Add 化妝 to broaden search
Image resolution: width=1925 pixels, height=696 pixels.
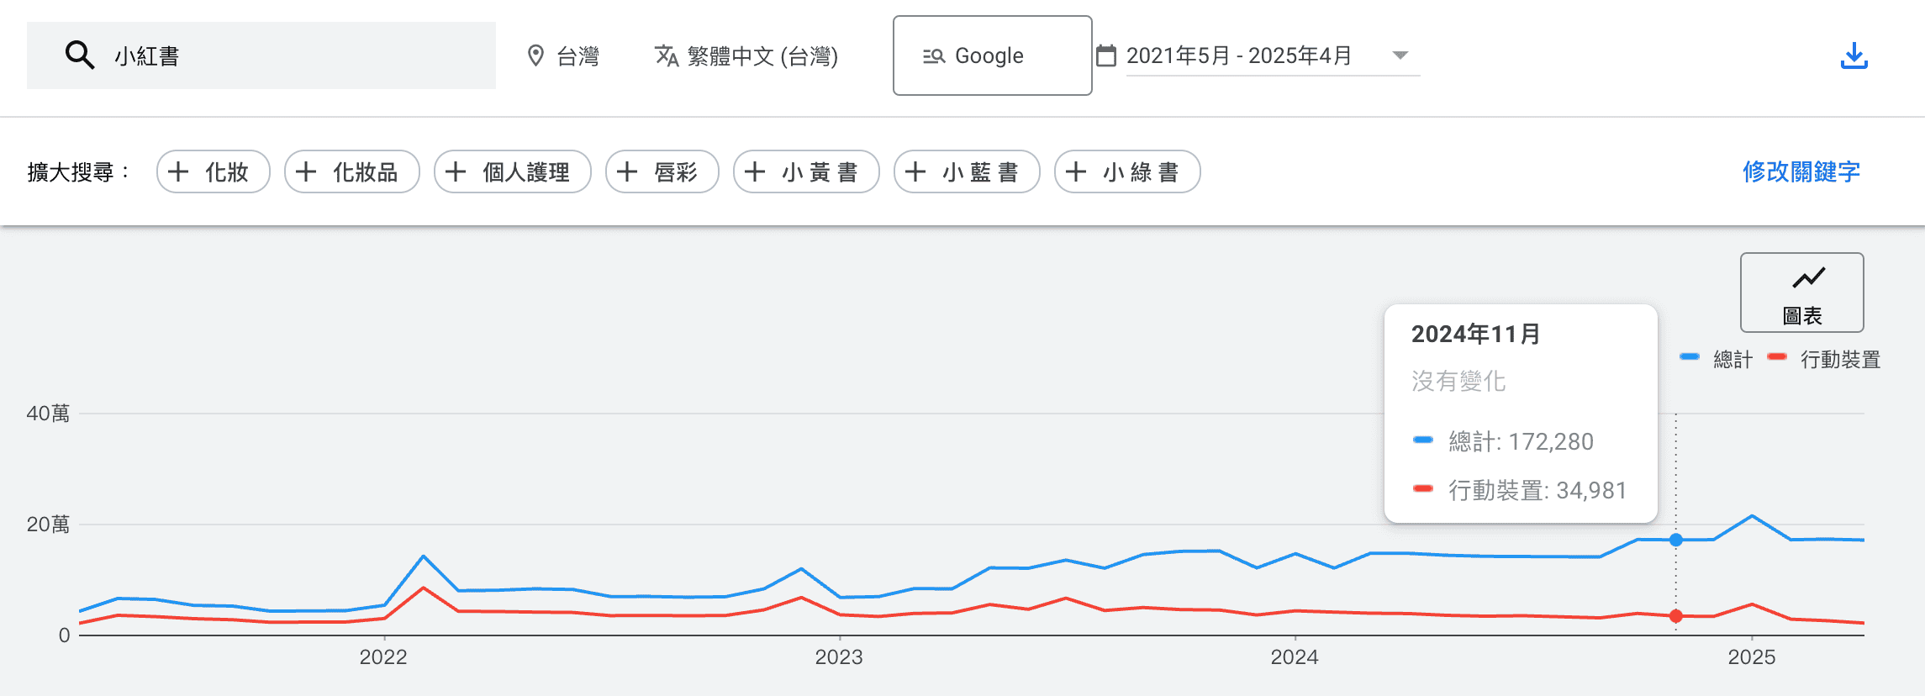214,171
